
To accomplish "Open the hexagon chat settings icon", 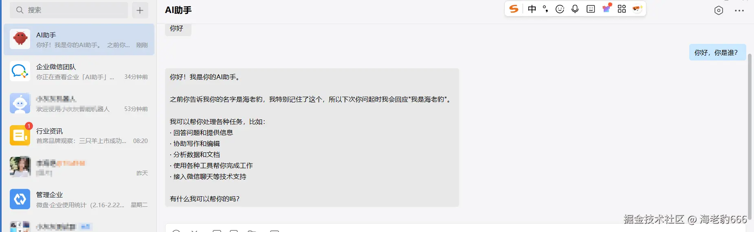I will click(719, 11).
